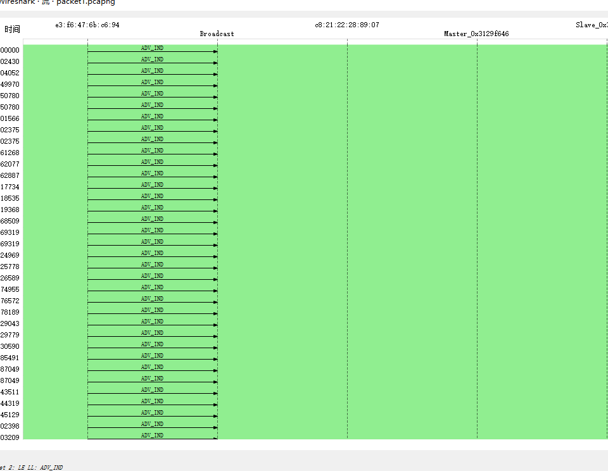Click the packet1.pcapng window title
The image size is (608, 471).
click(x=85, y=3)
